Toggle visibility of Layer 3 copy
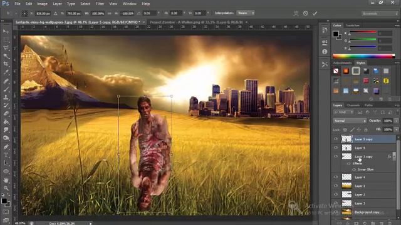The image size is (401, 225). point(336,156)
